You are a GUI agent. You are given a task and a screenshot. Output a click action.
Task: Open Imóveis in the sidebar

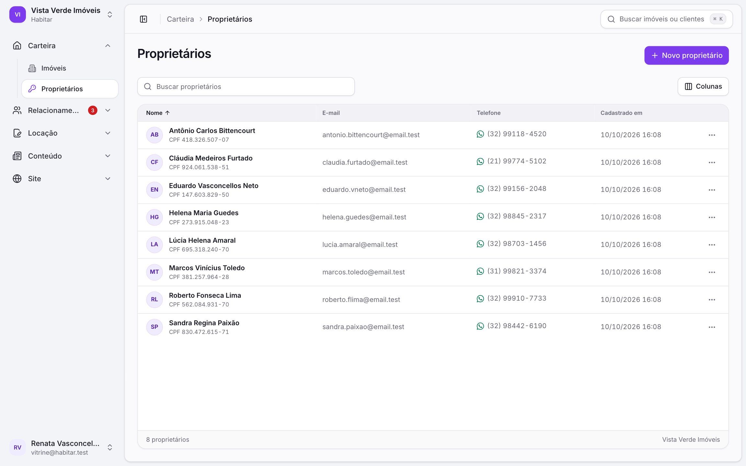70,68
